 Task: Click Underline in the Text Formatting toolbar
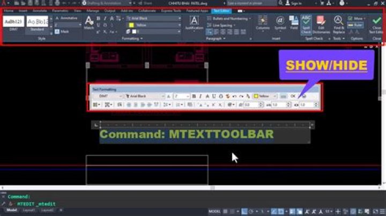[214, 96]
